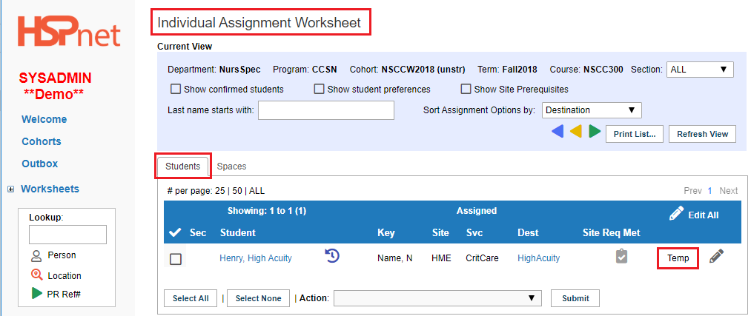Image resolution: width=751 pixels, height=316 pixels.
Task: Tick the checkbox for Henry, High Acuity
Action: click(176, 259)
